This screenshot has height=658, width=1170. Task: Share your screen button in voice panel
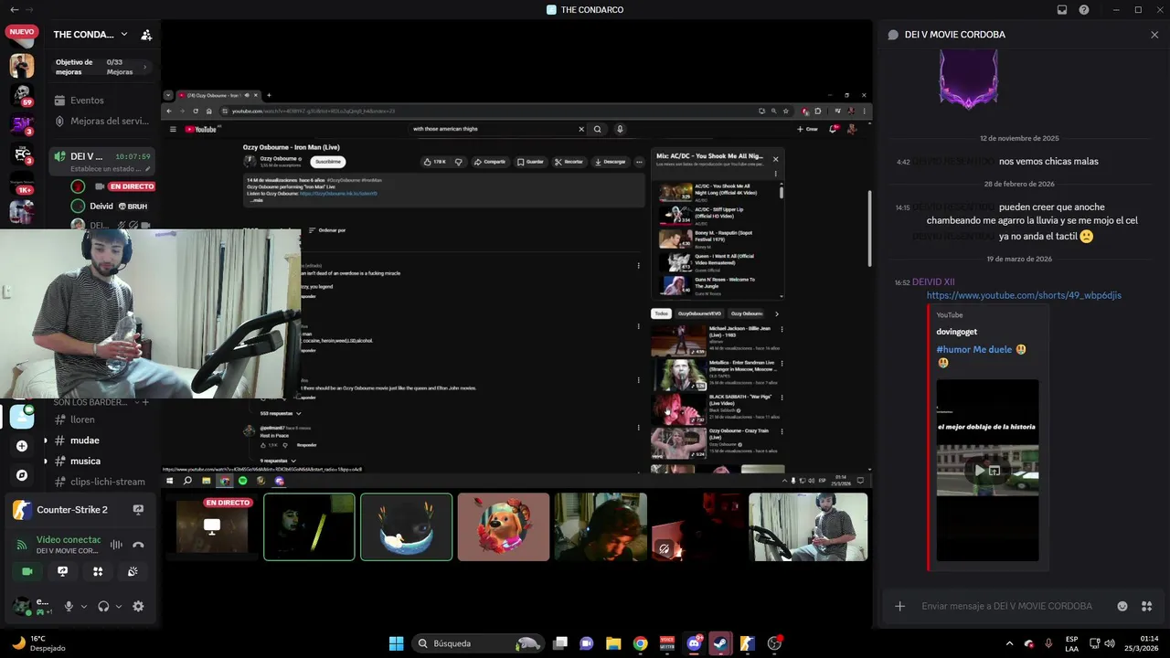(x=62, y=571)
